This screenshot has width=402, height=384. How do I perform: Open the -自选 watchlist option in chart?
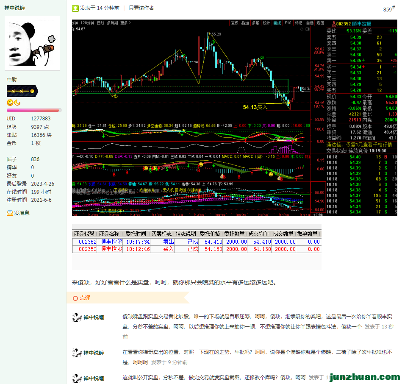(310, 23)
